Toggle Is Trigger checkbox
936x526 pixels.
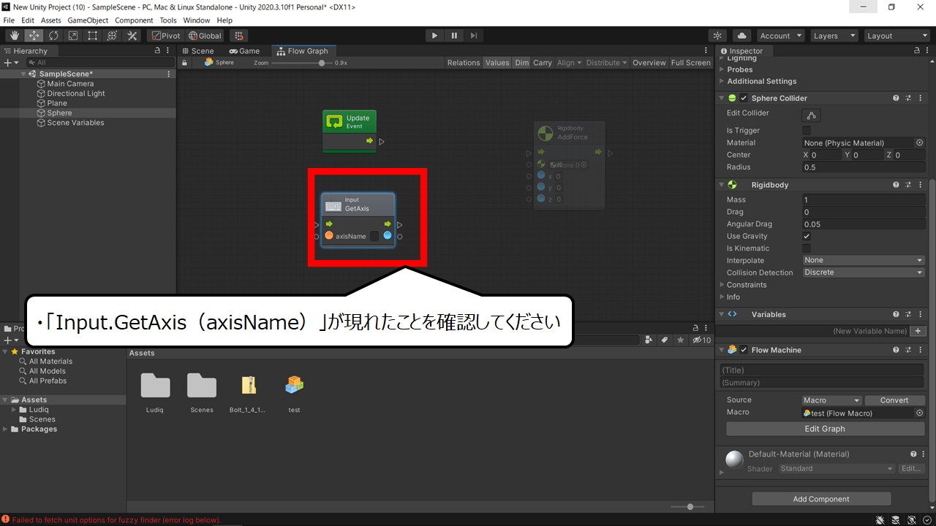(x=807, y=131)
